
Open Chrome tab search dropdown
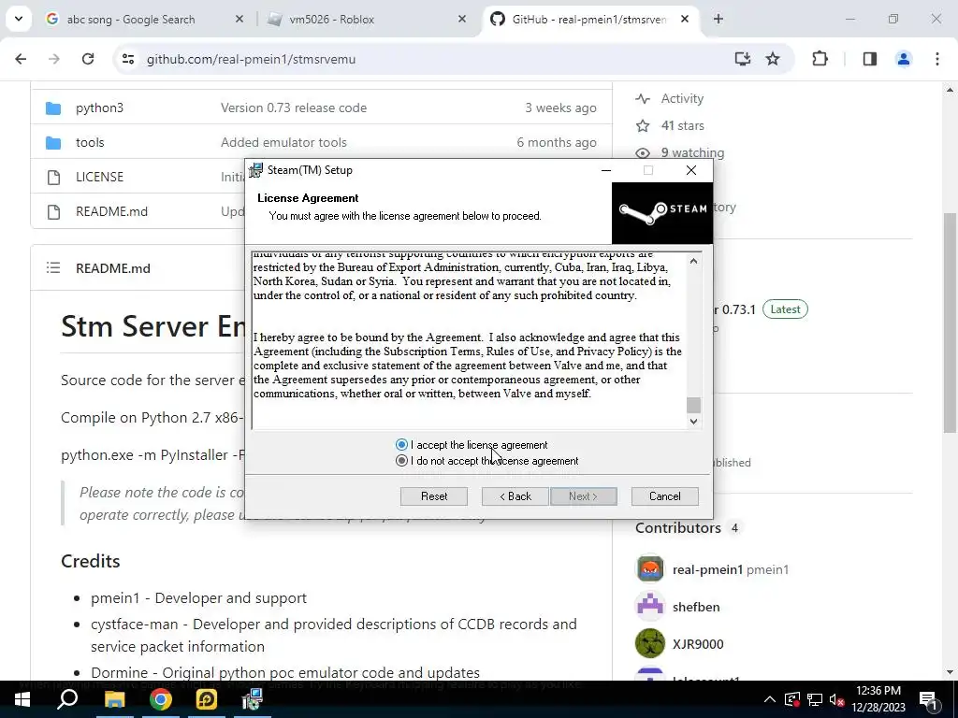point(19,19)
